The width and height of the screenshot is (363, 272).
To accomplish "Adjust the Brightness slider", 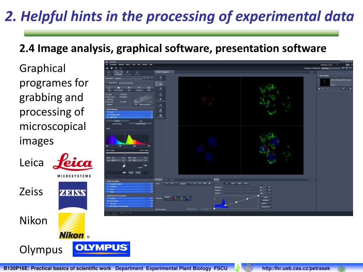I will pos(241,187).
